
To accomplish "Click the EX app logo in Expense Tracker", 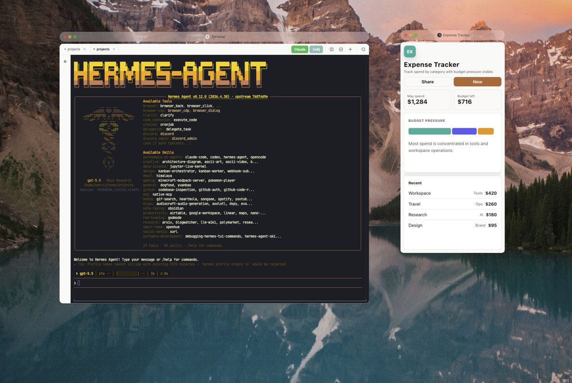I will click(x=409, y=51).
